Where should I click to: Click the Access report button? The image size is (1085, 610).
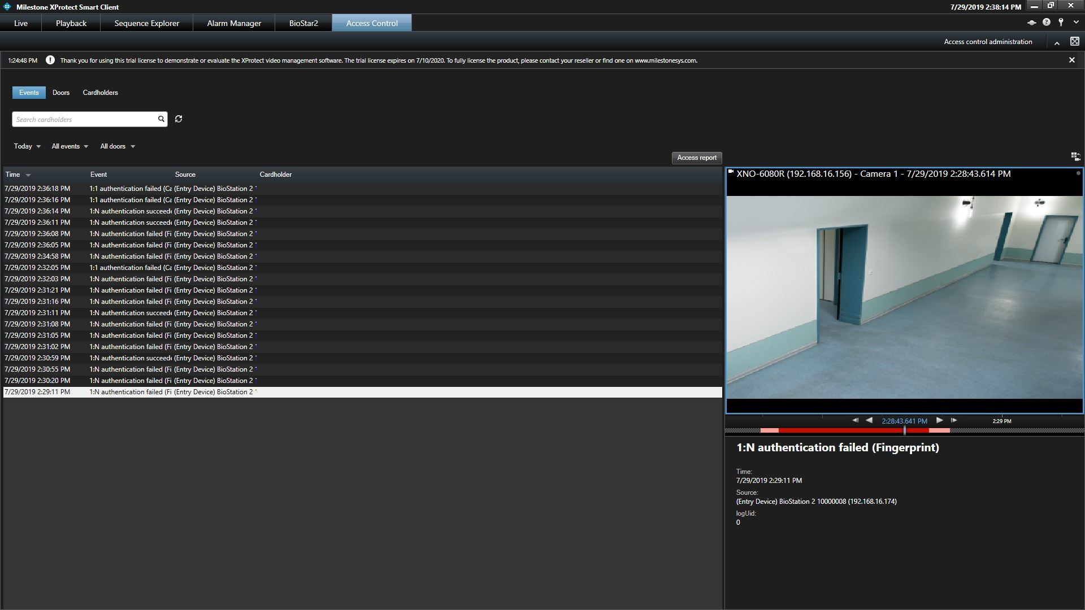[x=697, y=158]
